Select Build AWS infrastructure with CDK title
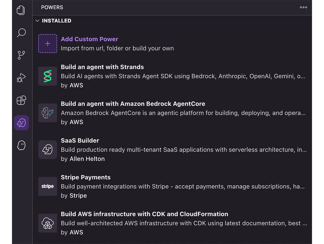This screenshot has height=244, width=324. coord(144,214)
